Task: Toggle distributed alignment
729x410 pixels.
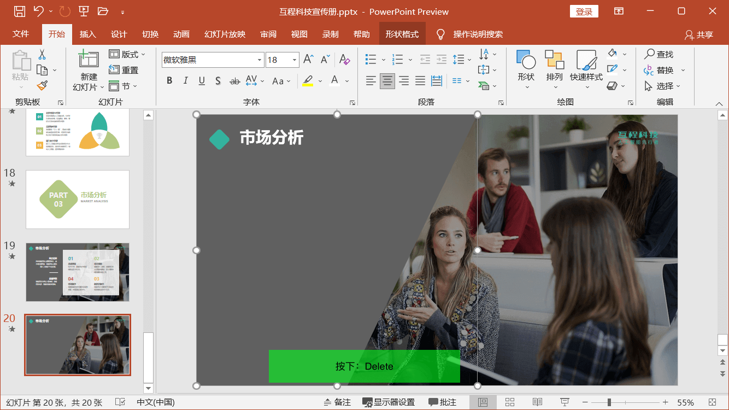Action: pos(437,81)
